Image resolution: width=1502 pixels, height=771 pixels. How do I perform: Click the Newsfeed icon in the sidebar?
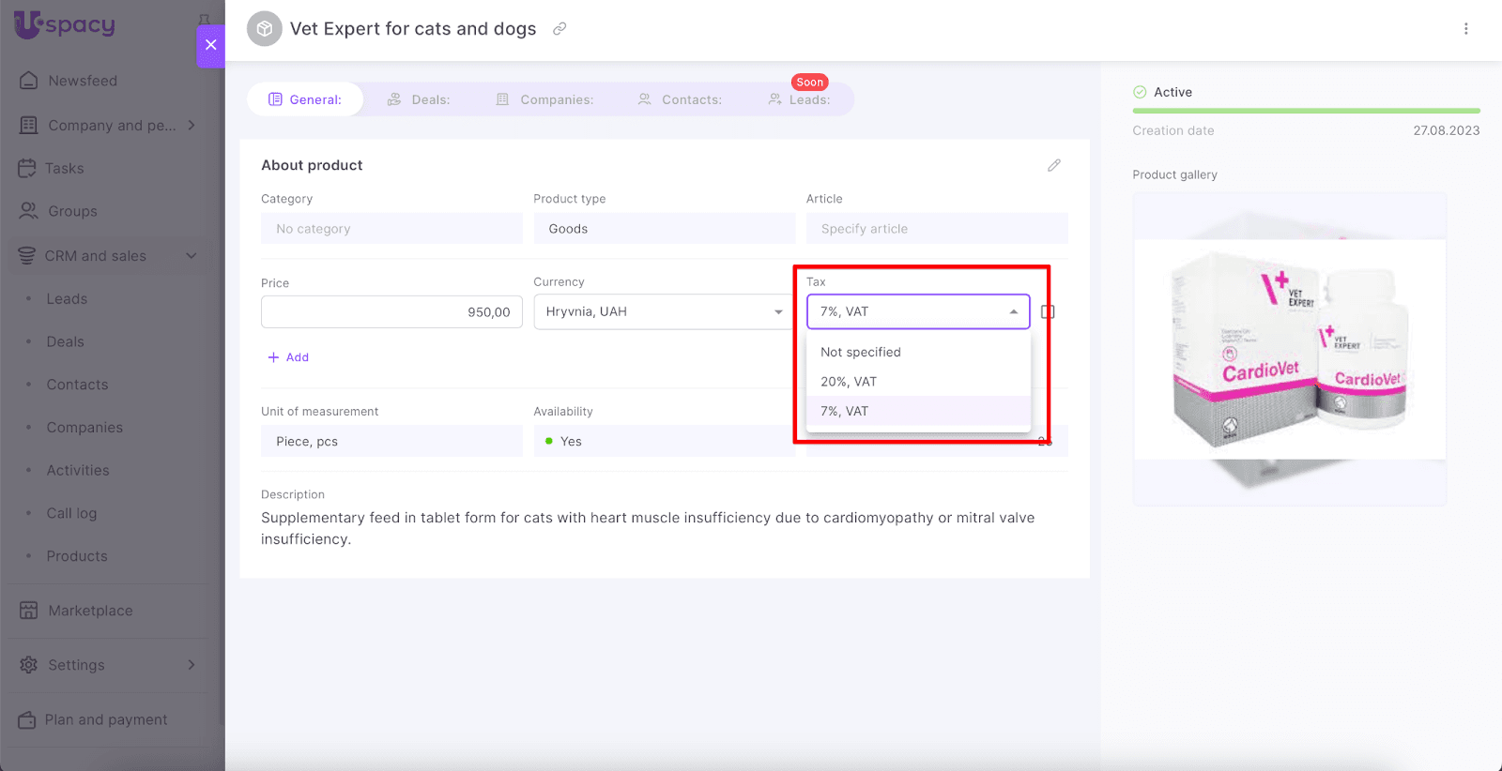click(29, 81)
